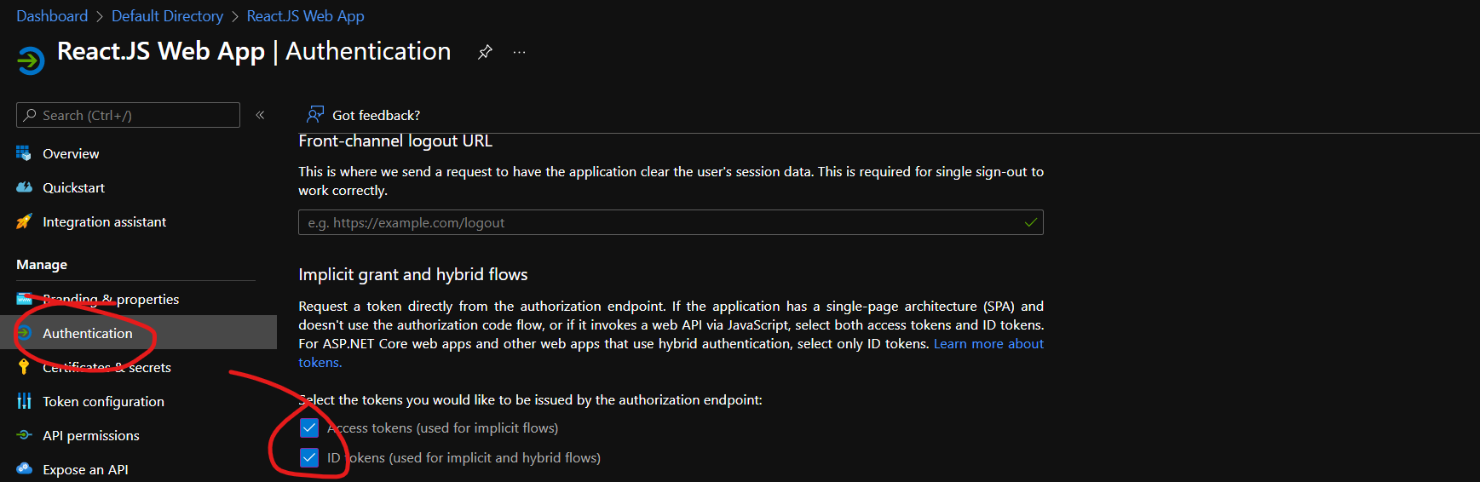Screen dimensions: 1480x482
Task: Click the Got feedback icon
Action: (315, 114)
